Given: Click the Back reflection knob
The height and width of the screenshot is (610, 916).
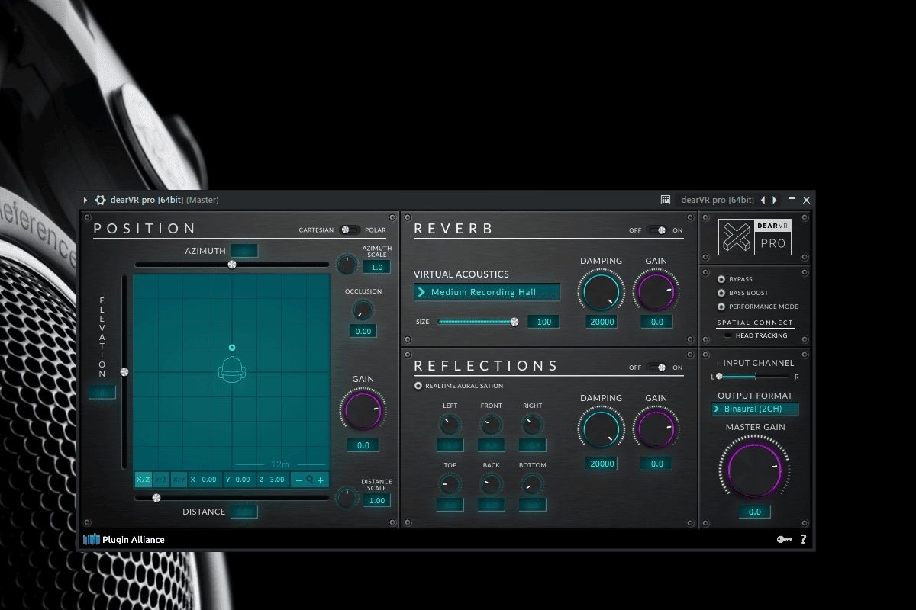Looking at the screenshot, I should click(x=492, y=483).
